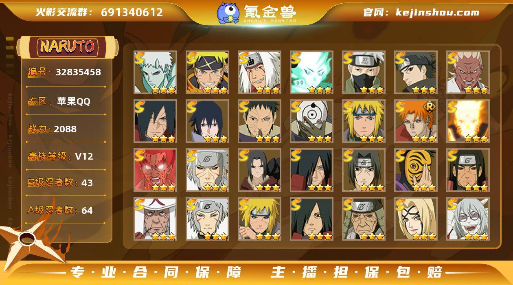
Task: Click the Khorium Monster blue mascot logo
Action: pos(228,13)
